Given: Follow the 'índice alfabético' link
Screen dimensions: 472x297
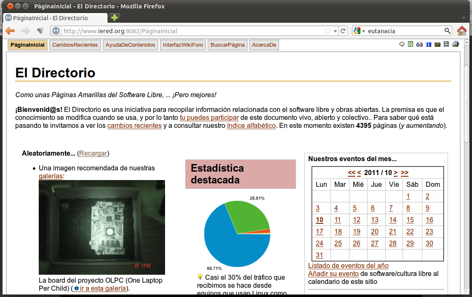Looking at the screenshot, I should click(251, 125).
